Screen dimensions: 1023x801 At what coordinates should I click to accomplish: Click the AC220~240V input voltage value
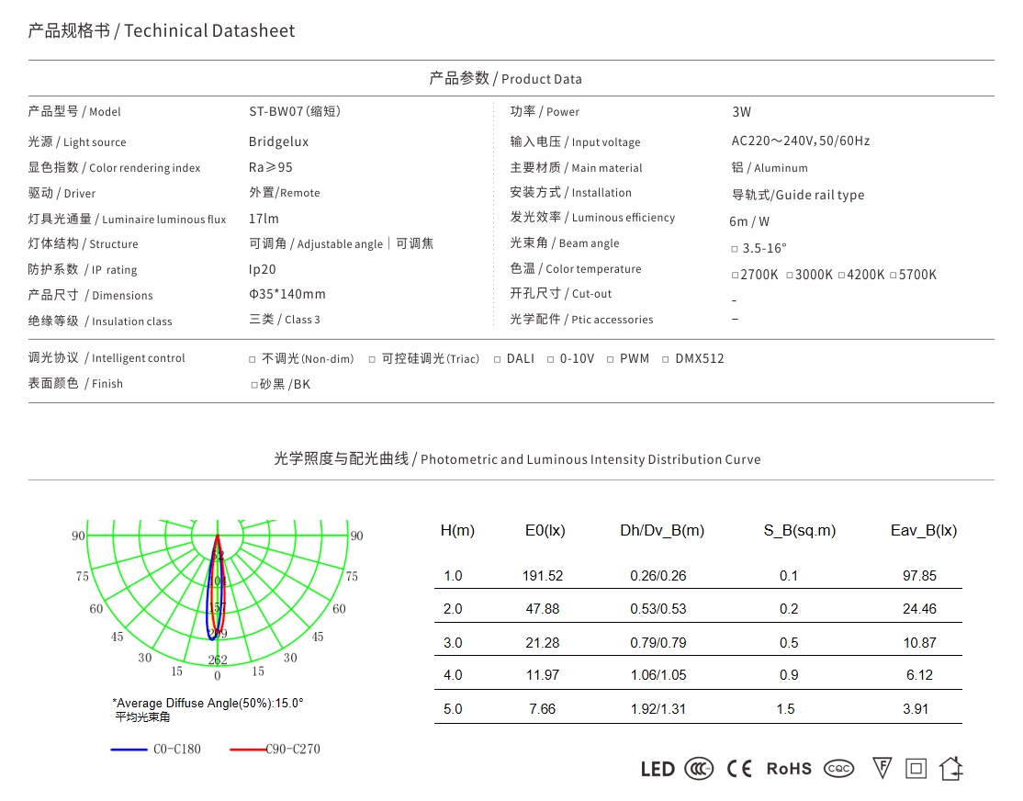coord(801,141)
